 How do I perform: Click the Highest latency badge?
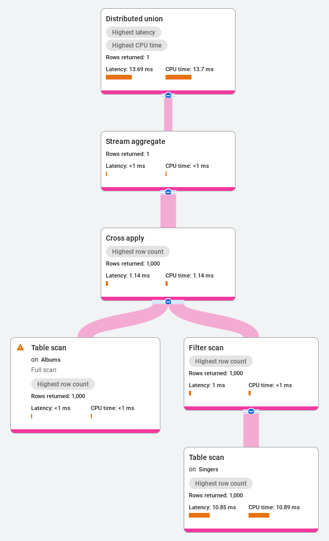(134, 32)
